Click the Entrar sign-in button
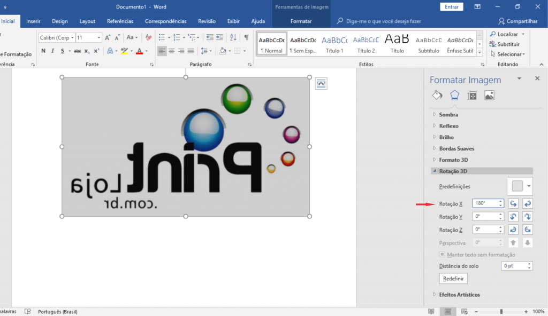This screenshot has width=548, height=316. point(452,7)
